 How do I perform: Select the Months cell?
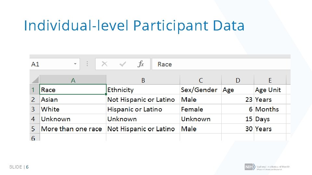(x=270, y=109)
